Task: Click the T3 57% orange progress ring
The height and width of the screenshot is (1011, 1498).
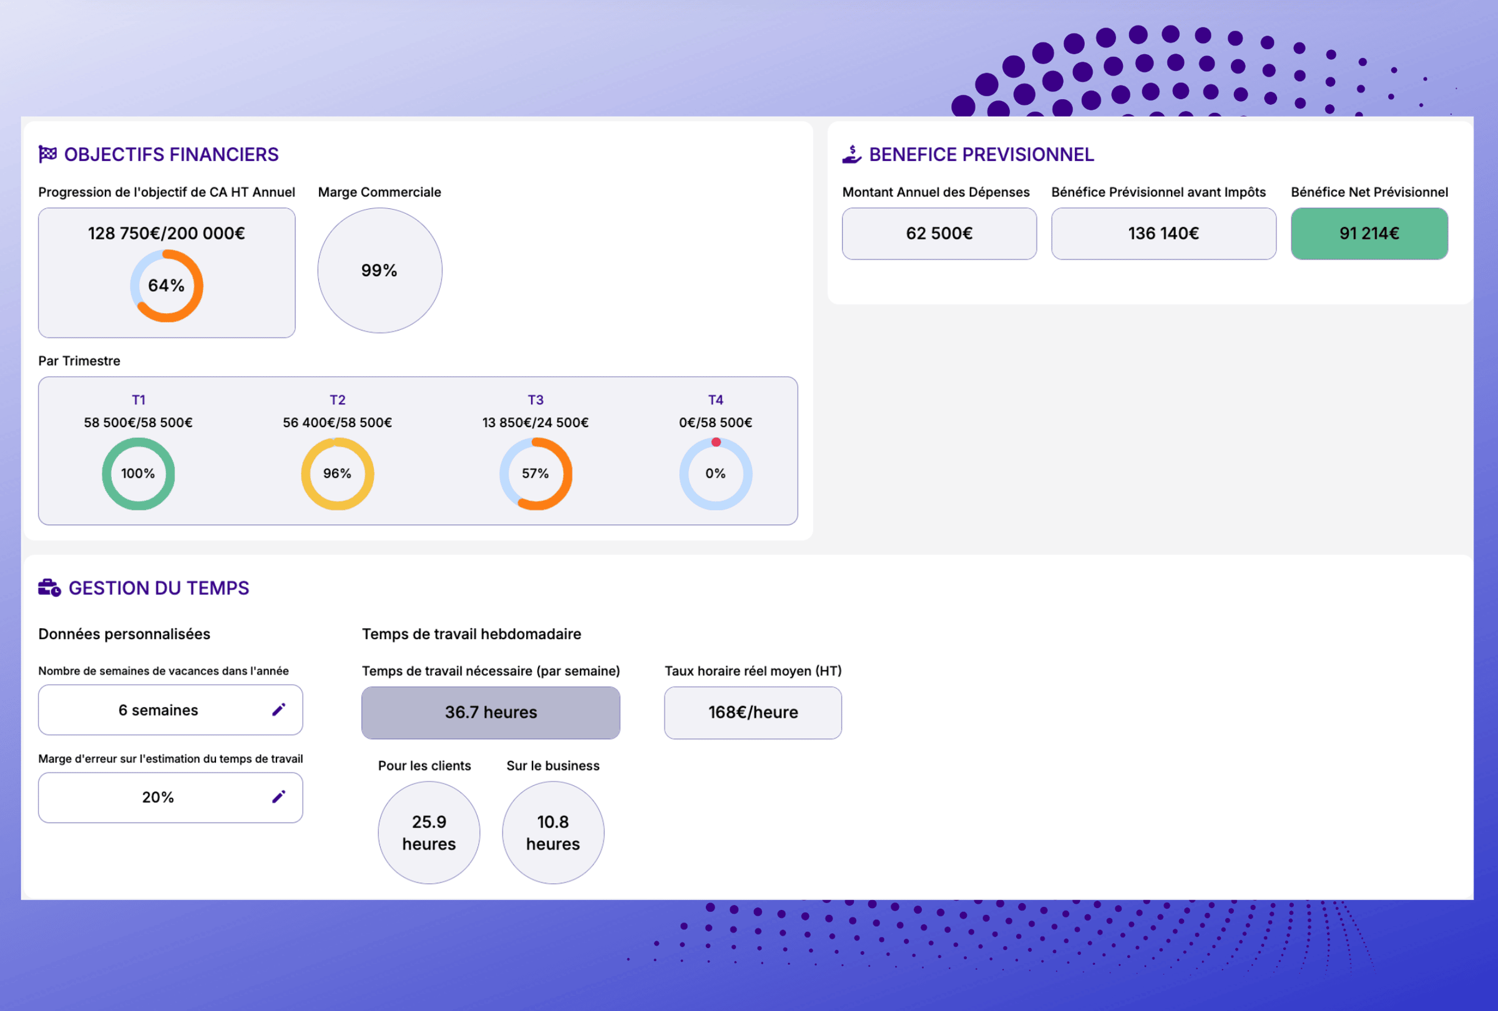Action: click(x=536, y=474)
